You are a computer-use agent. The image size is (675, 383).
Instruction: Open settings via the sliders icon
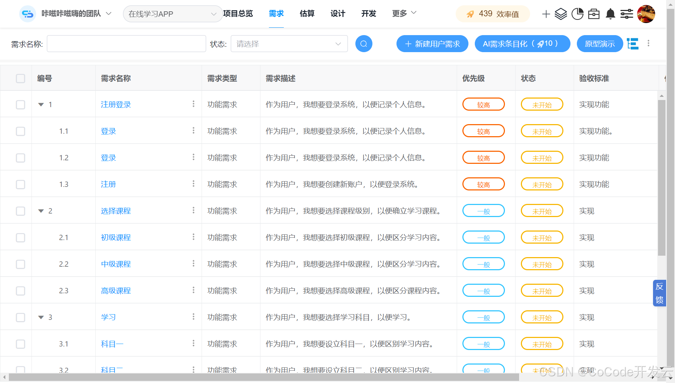coord(627,14)
